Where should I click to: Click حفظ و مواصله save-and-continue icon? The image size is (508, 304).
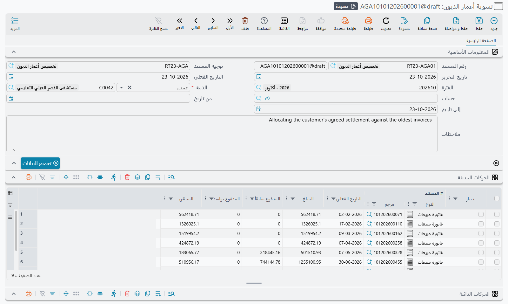(456, 21)
